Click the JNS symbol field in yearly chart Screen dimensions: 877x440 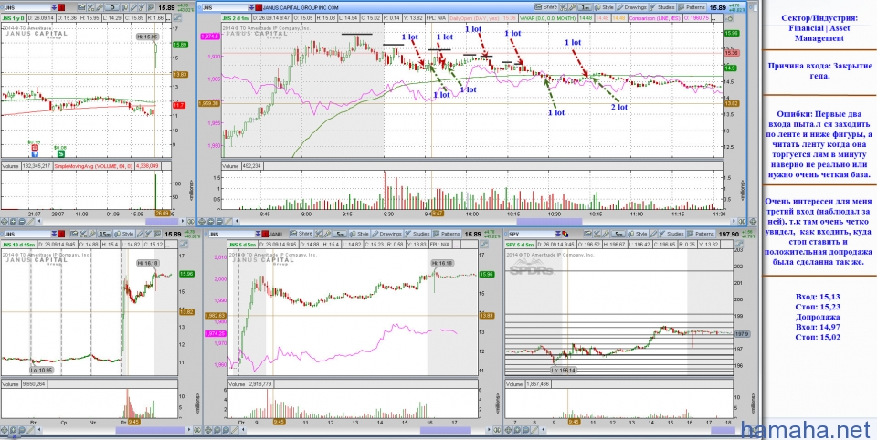coord(27,7)
